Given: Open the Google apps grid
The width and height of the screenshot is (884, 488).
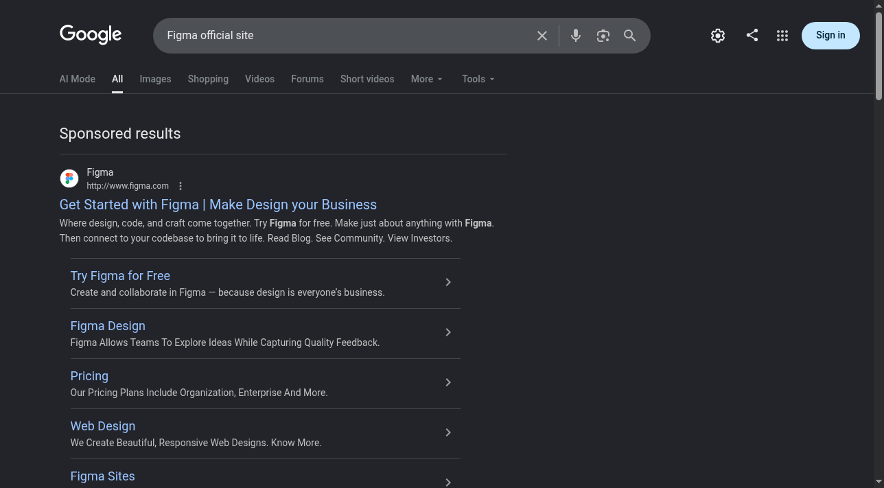Looking at the screenshot, I should pos(782,36).
